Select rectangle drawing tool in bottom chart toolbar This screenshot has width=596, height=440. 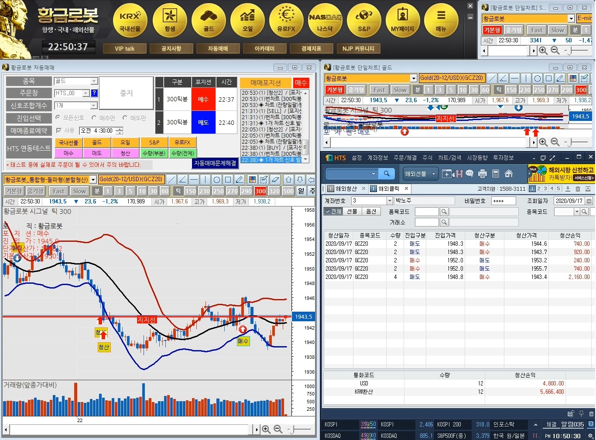coord(228,179)
